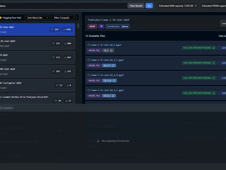The image size is (226, 170).
Task: Click the 7B size tag
Action: coord(101,26)
